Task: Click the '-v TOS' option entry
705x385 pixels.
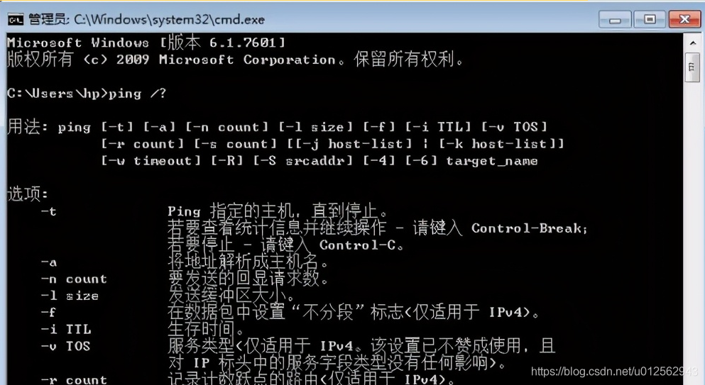Action: [65, 346]
